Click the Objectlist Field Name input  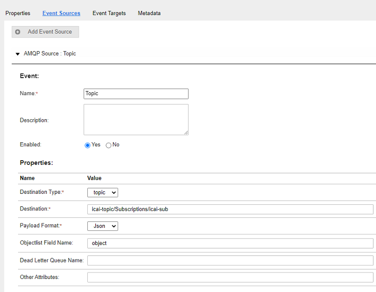tap(230, 243)
